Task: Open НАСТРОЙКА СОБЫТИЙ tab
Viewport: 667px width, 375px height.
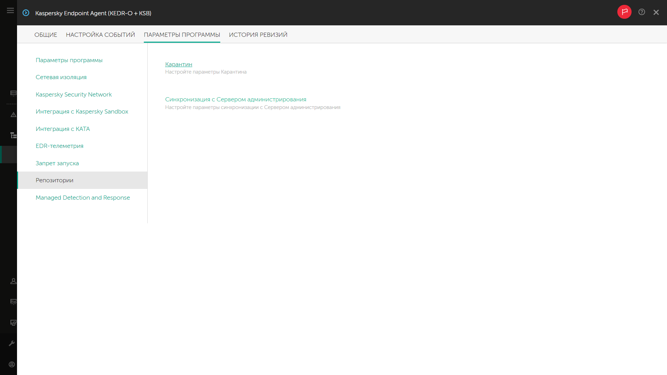Action: [x=100, y=35]
